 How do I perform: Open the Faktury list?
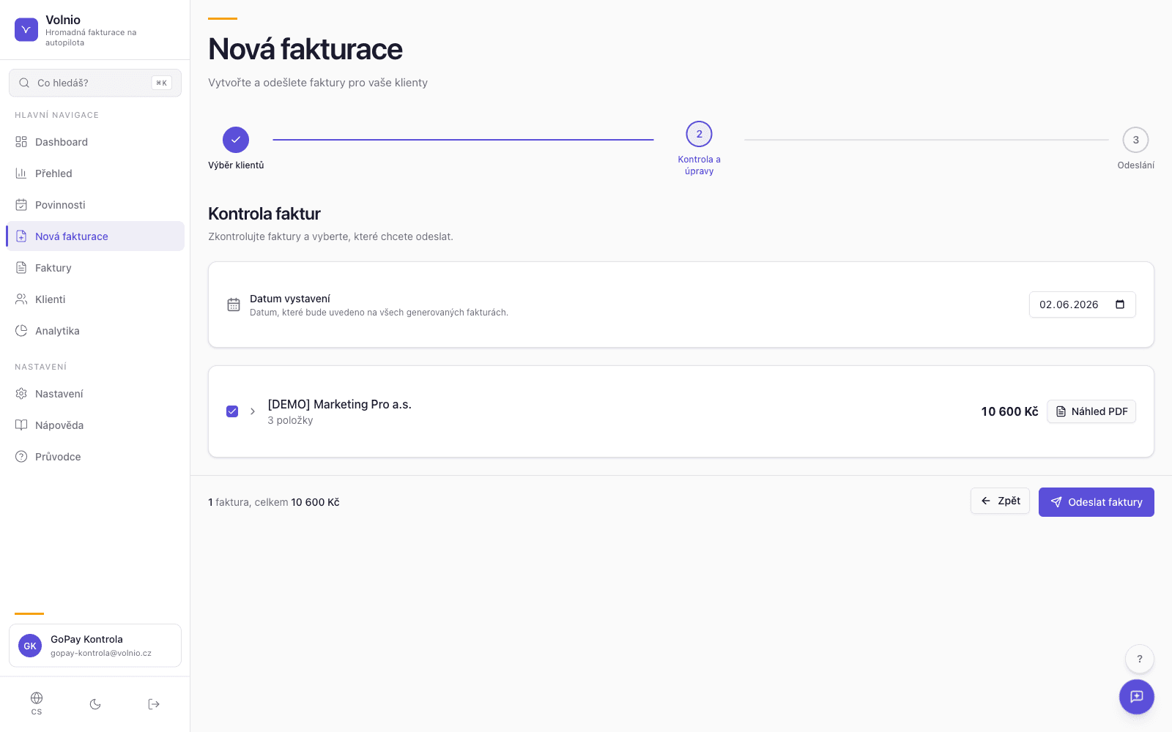point(95,268)
